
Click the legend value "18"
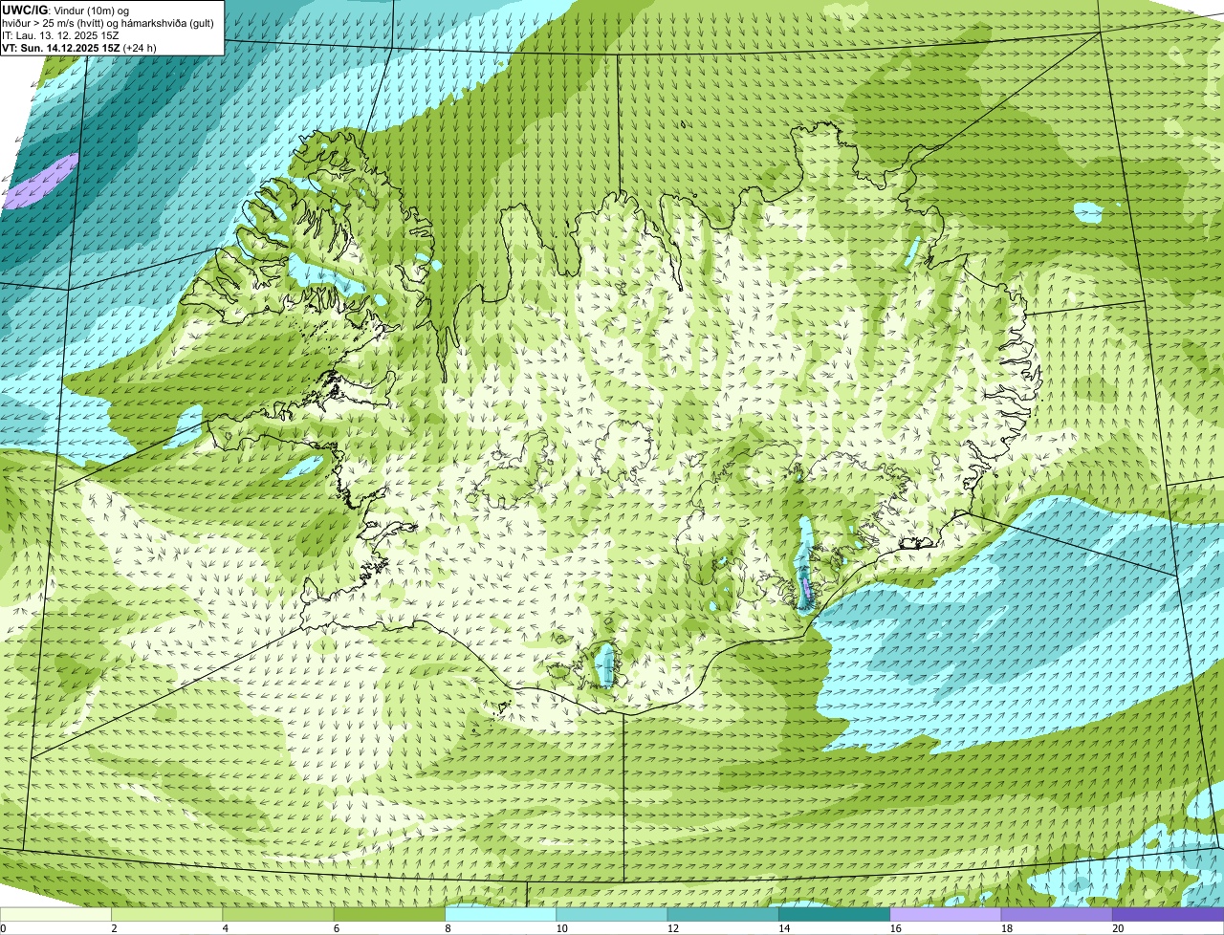click(x=1007, y=928)
